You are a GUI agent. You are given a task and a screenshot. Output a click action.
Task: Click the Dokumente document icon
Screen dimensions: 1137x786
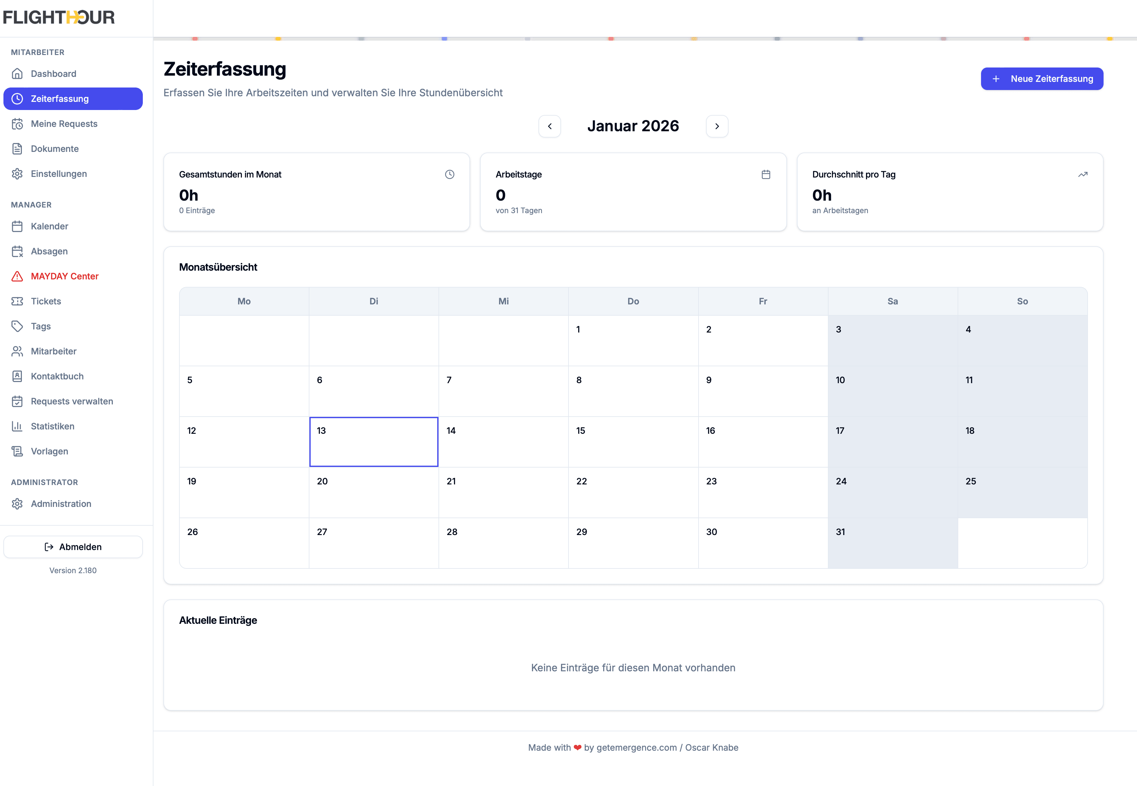coord(18,149)
